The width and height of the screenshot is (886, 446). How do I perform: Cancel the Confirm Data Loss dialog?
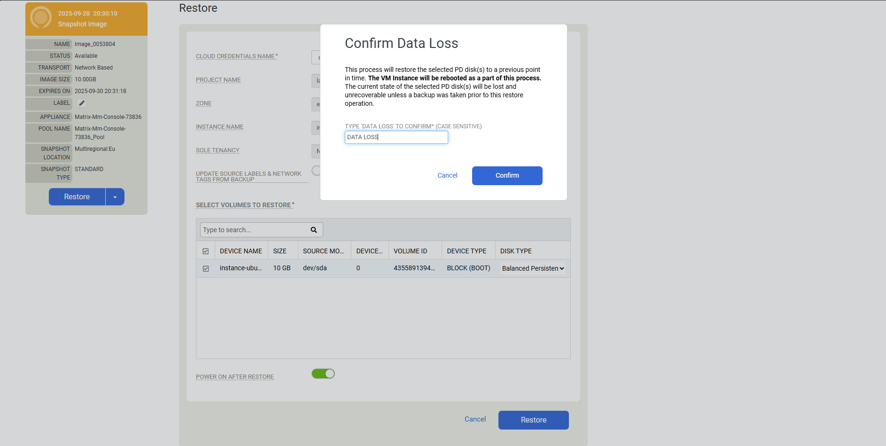point(447,175)
